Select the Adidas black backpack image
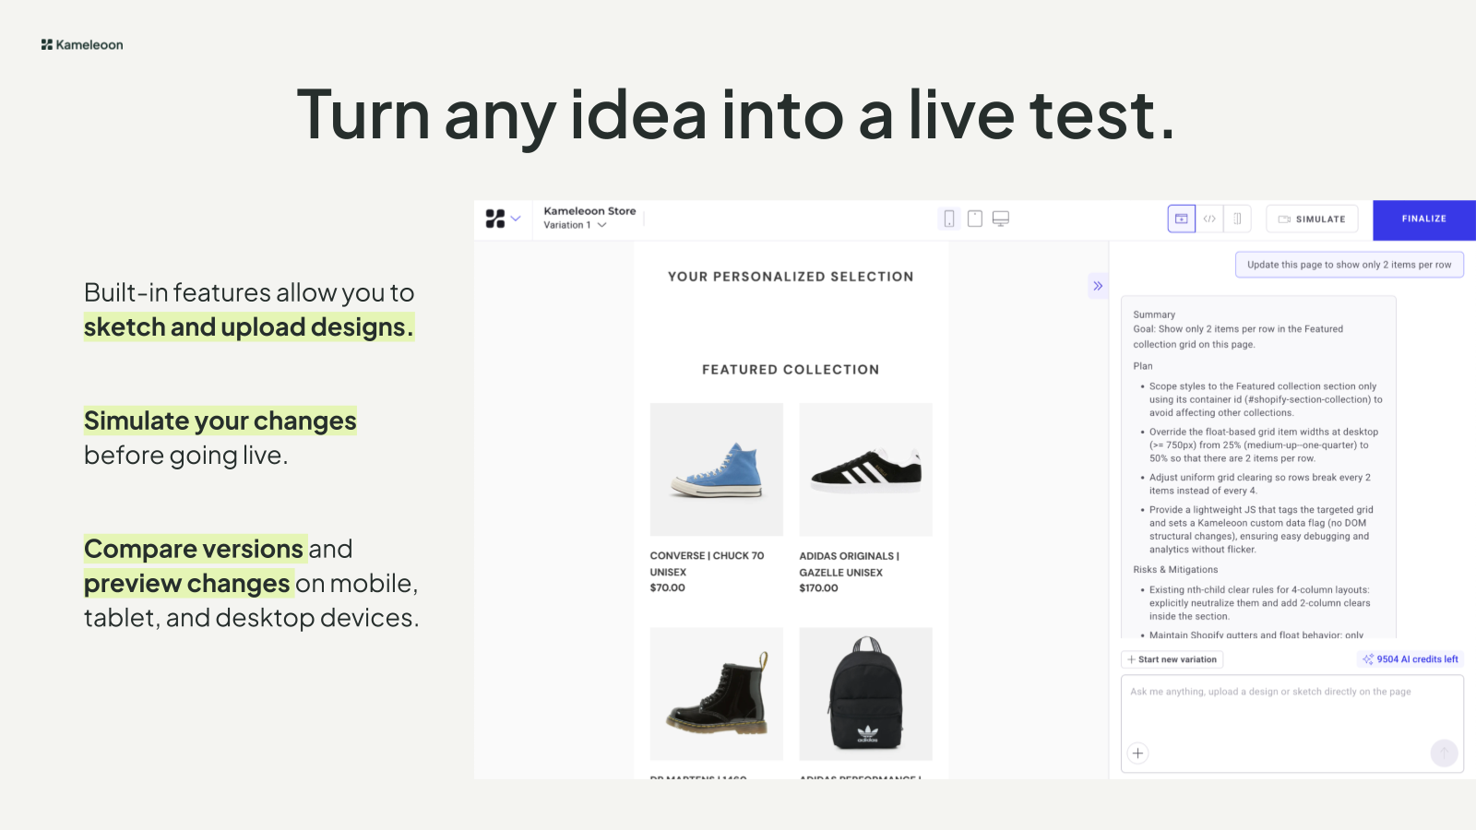 point(866,694)
